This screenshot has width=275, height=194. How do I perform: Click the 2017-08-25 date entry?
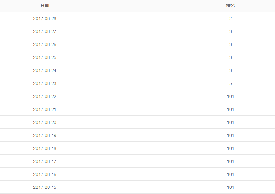(x=45, y=57)
